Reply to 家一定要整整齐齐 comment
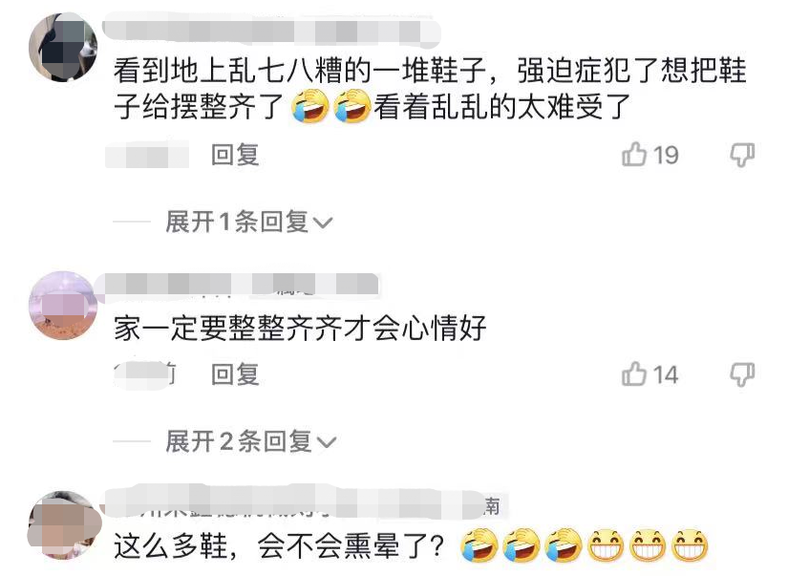This screenshot has width=788, height=576. tap(235, 375)
